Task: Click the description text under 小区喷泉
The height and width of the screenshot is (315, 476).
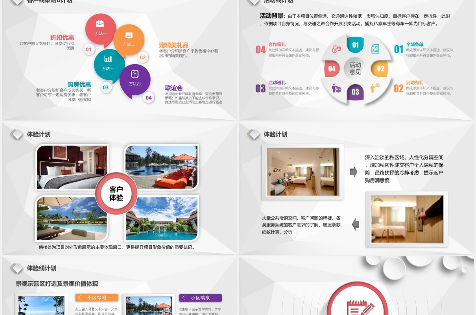Action: pyautogui.click(x=200, y=311)
